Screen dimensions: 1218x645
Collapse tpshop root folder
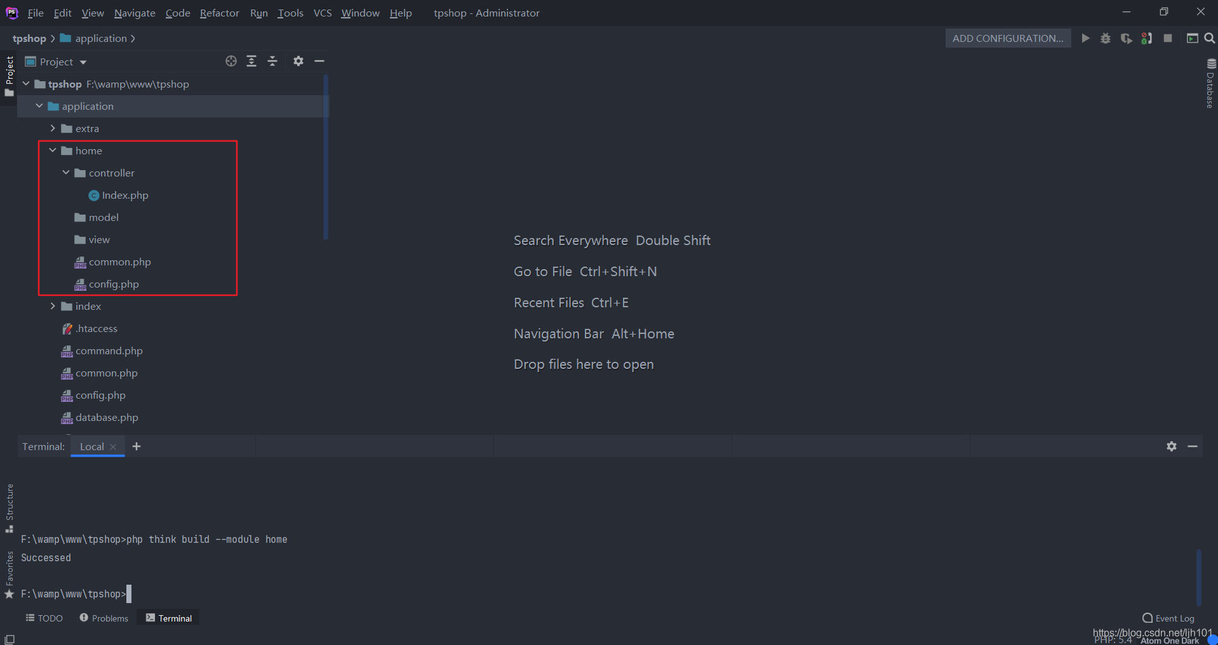click(x=26, y=84)
